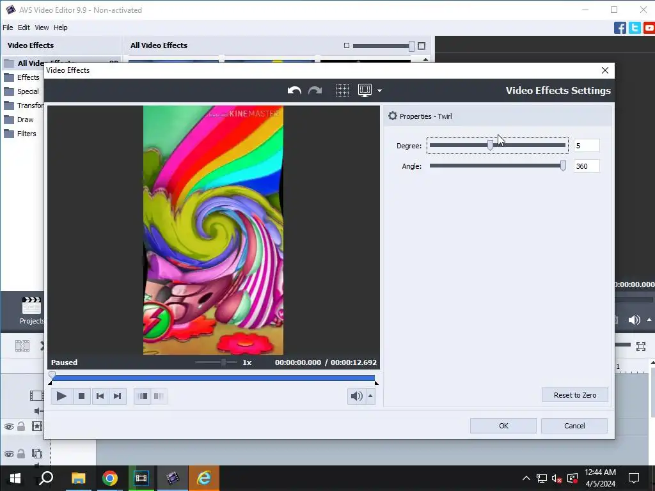The image size is (655, 491).
Task: Click the main video track audio speaker icon
Action: pyautogui.click(x=38, y=411)
